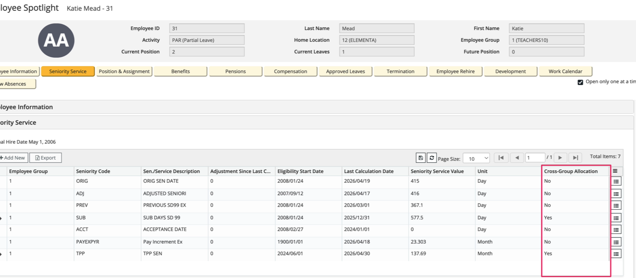This screenshot has width=636, height=278.
Task: Click the 137.69 seniority service value
Action: 418,253
